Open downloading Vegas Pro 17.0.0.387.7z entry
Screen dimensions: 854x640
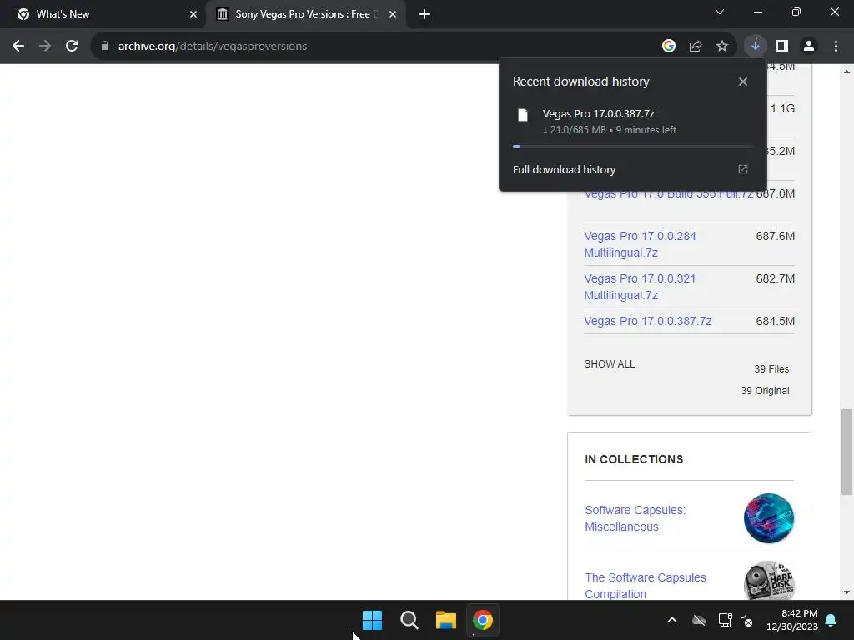(633, 122)
